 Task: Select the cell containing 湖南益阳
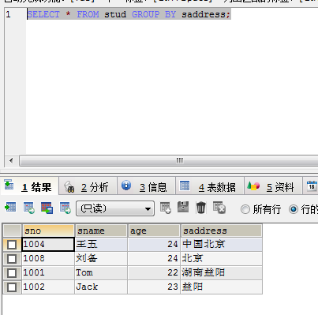tap(221, 273)
